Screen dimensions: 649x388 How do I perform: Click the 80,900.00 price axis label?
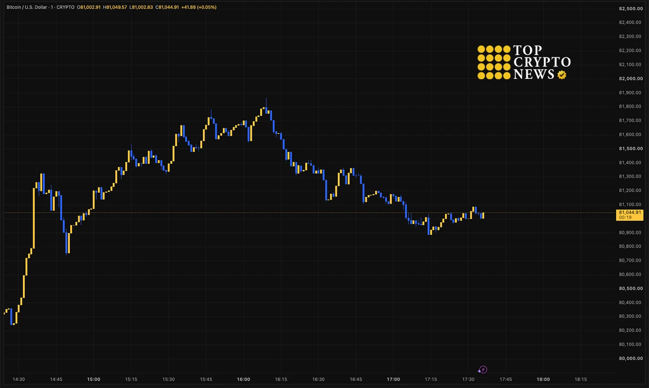click(631, 233)
